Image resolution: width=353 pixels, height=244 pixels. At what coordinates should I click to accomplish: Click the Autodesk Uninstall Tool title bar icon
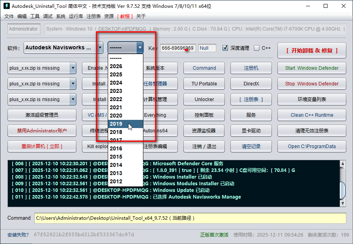tap(7, 6)
